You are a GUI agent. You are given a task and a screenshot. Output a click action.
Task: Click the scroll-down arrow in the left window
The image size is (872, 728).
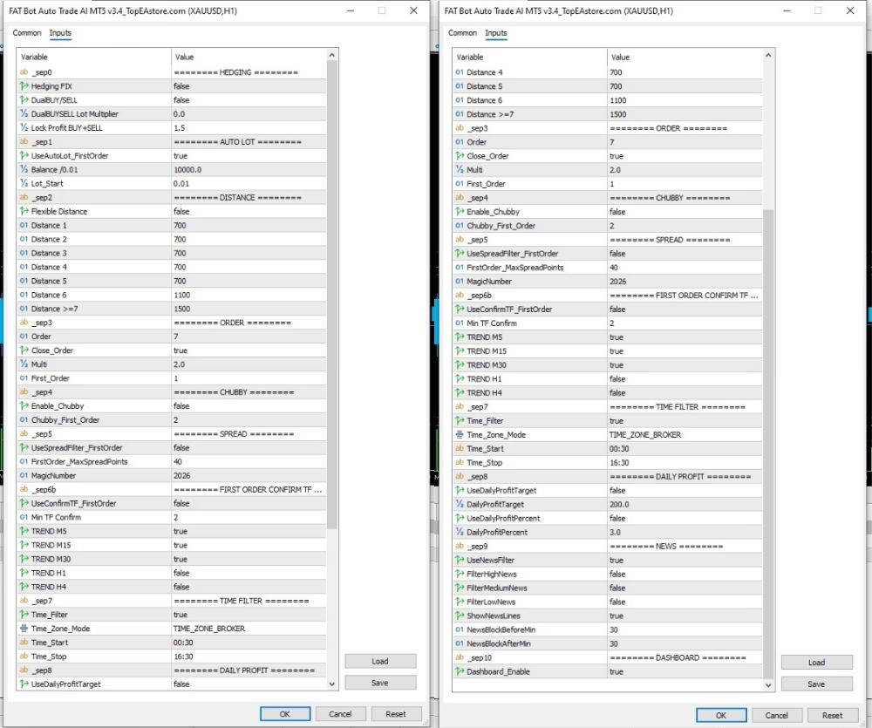pyautogui.click(x=332, y=684)
